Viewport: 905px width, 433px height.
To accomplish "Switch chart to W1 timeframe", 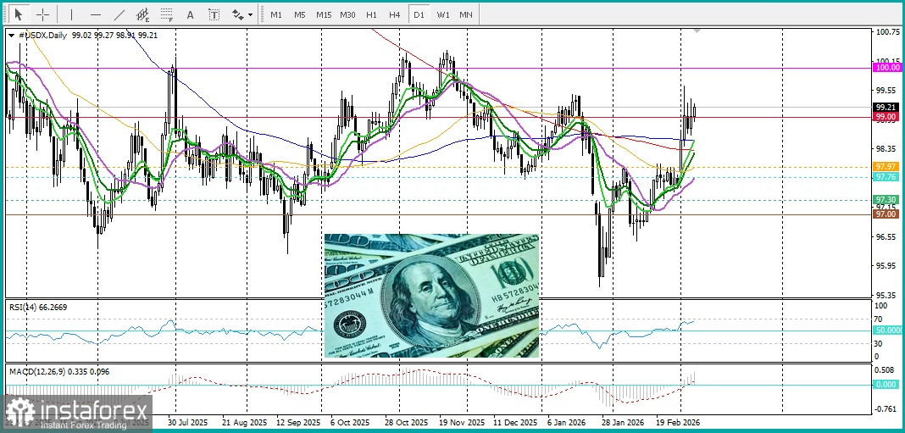I will 442,15.
